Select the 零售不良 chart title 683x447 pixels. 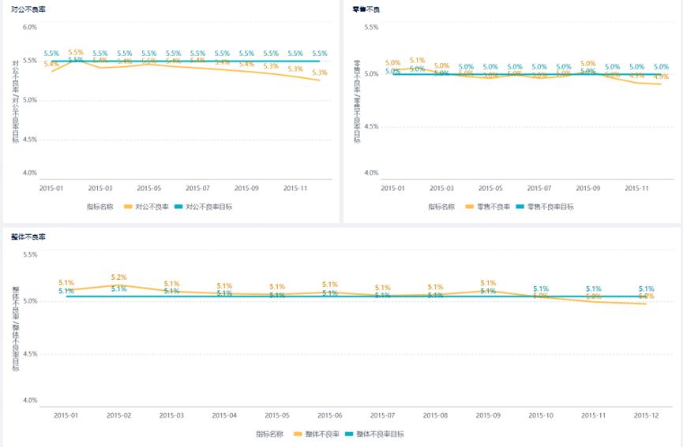[366, 9]
